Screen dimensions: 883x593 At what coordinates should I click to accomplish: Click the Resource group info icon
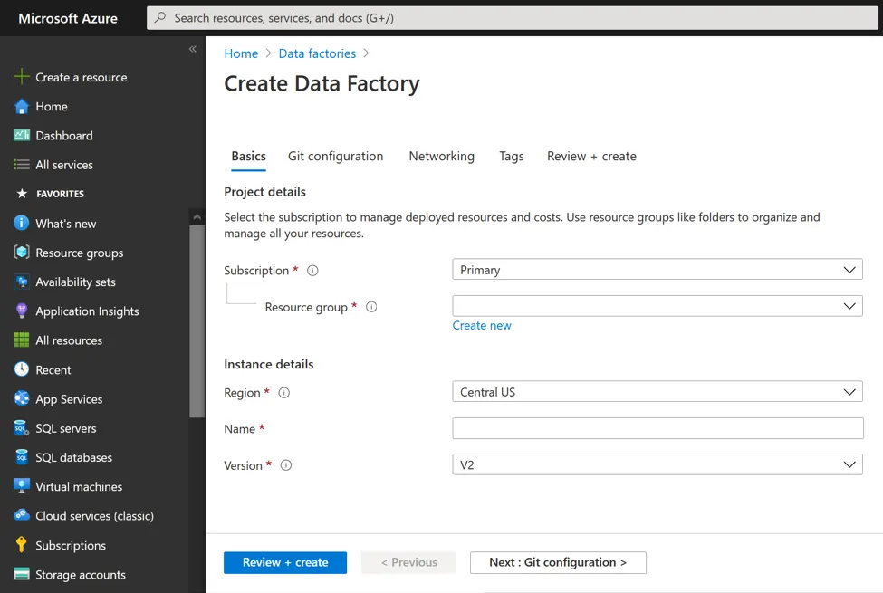point(371,307)
